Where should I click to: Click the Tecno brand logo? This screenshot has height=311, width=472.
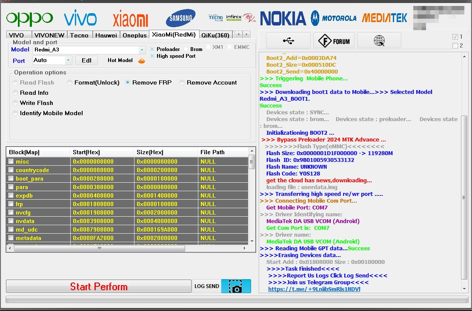click(215, 18)
